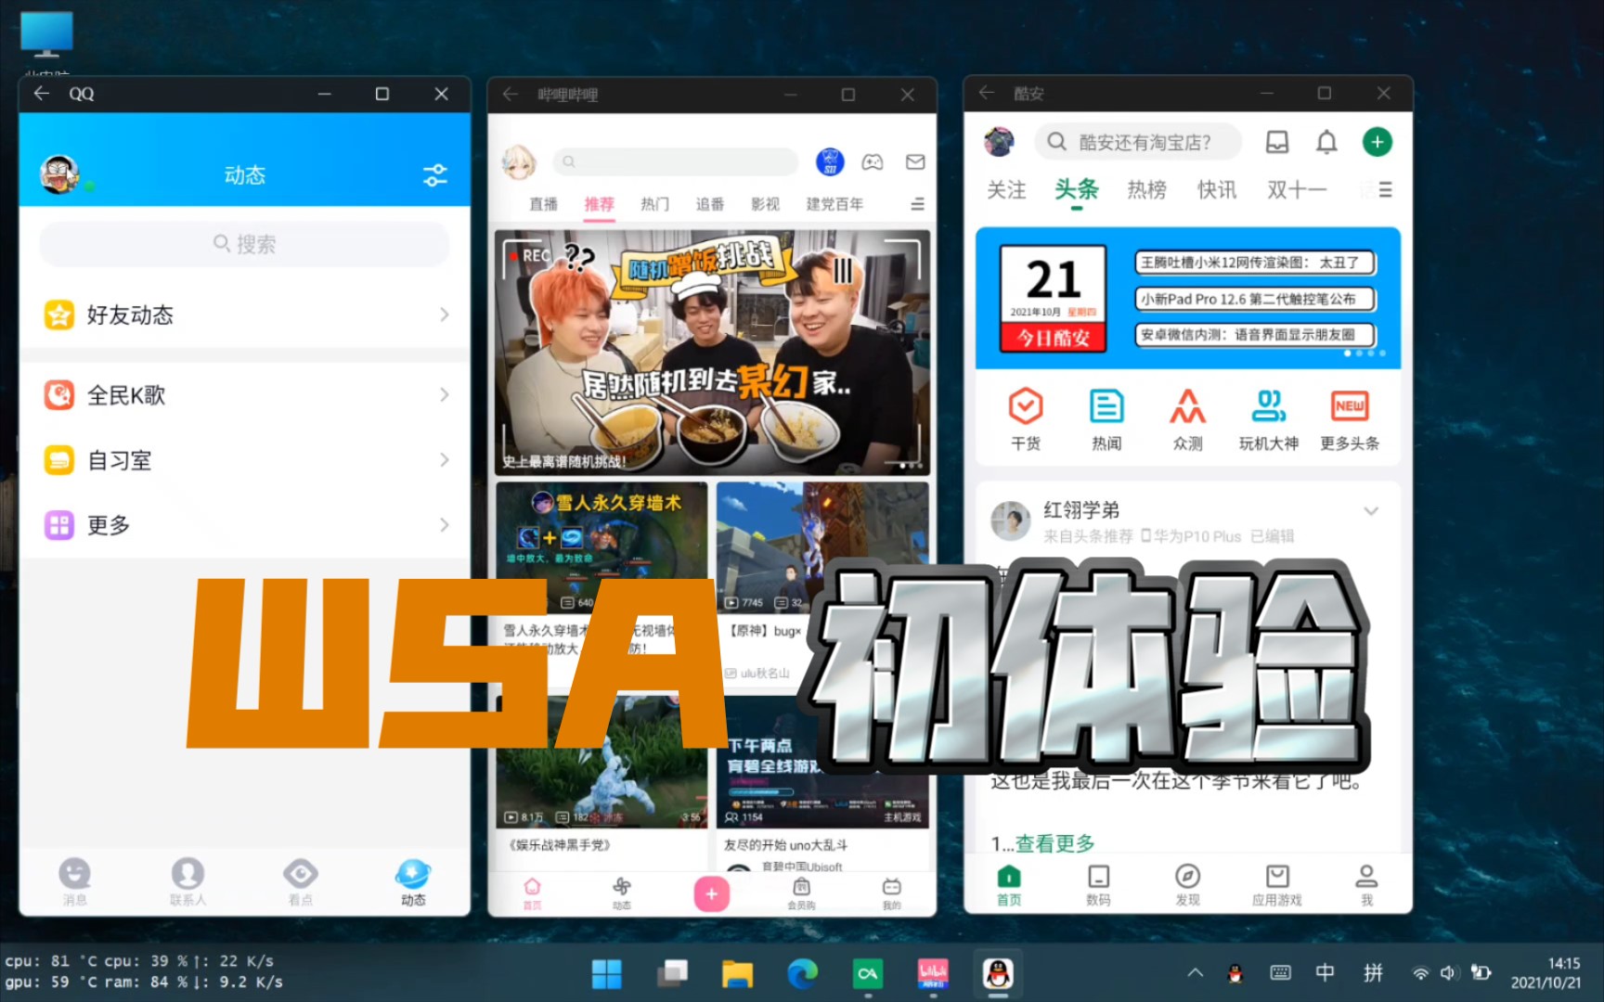The height and width of the screenshot is (1002, 1604).
Task: Switch to QQ 联系人 bottom tab
Action: (x=188, y=881)
